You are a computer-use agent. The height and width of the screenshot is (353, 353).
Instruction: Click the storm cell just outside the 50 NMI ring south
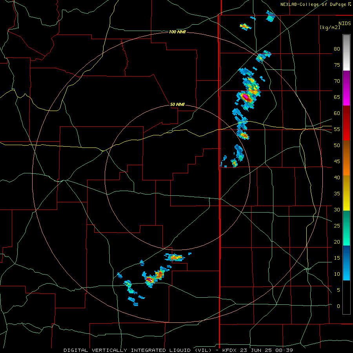pos(175,257)
